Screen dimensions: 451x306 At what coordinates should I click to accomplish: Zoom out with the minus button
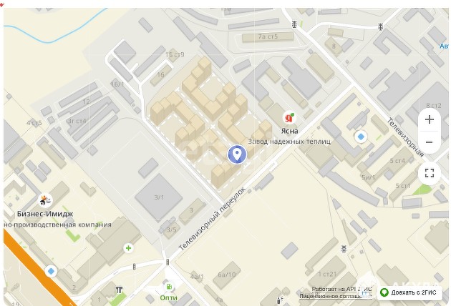pyautogui.click(x=429, y=142)
